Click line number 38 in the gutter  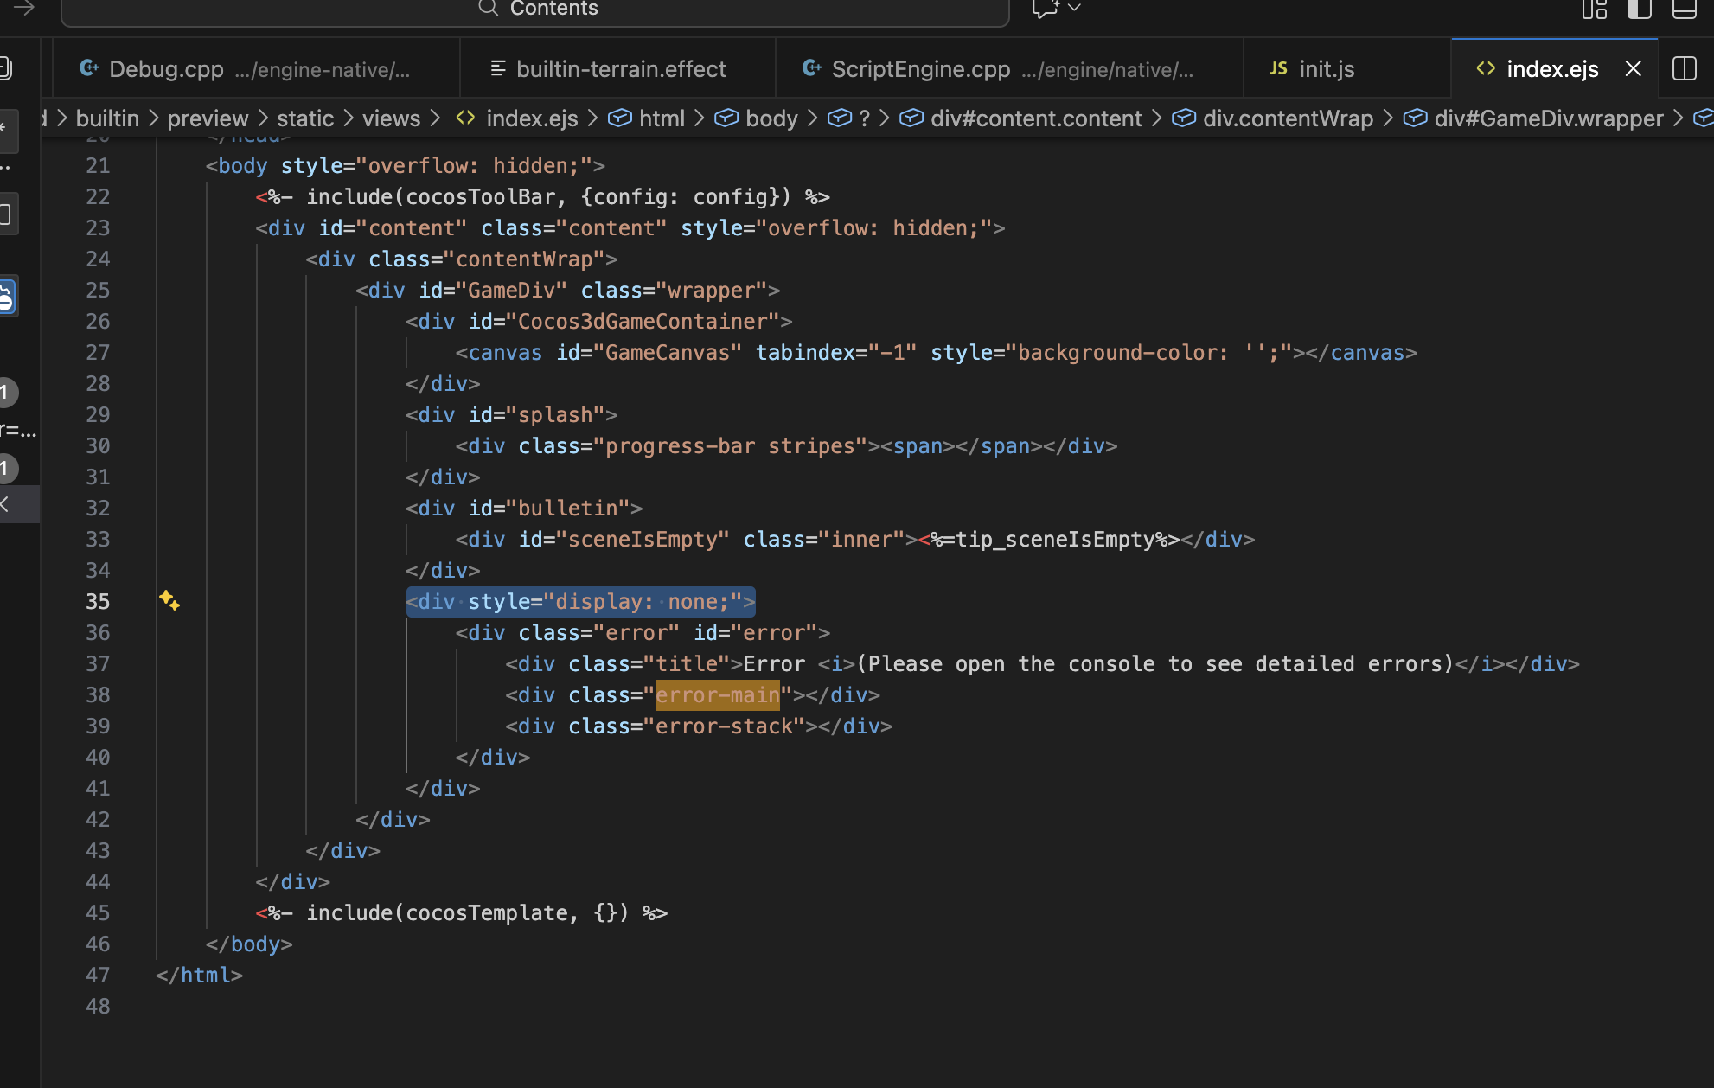tap(98, 695)
